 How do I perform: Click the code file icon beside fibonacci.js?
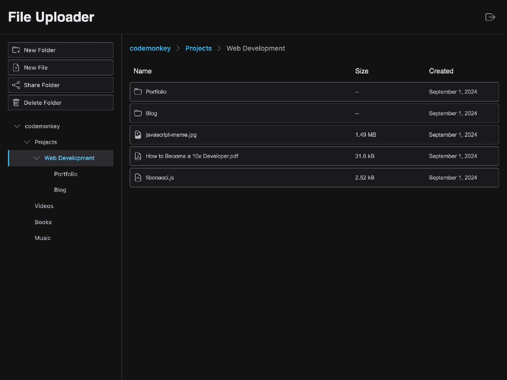pos(138,177)
